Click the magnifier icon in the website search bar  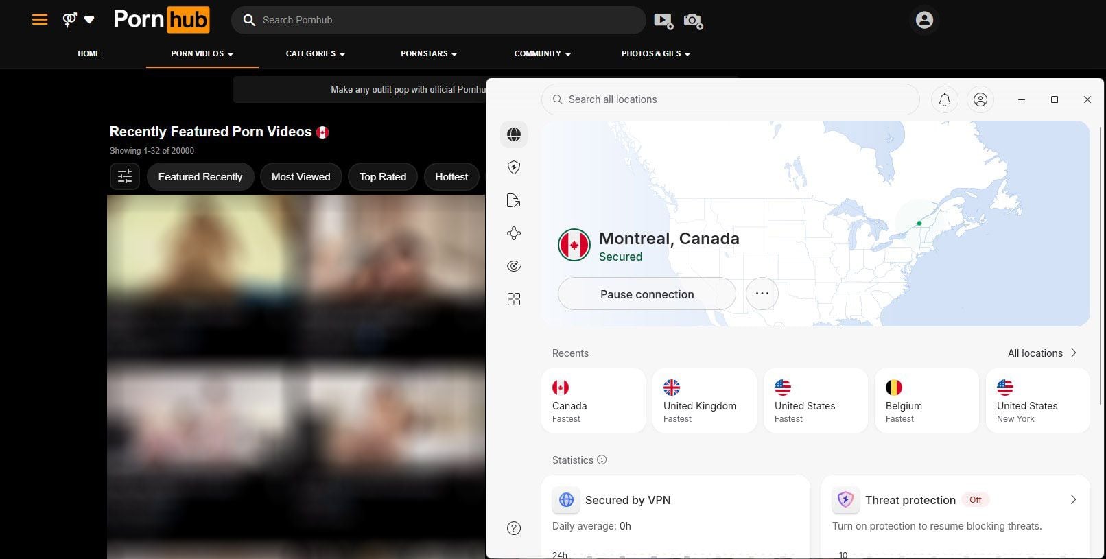click(249, 21)
